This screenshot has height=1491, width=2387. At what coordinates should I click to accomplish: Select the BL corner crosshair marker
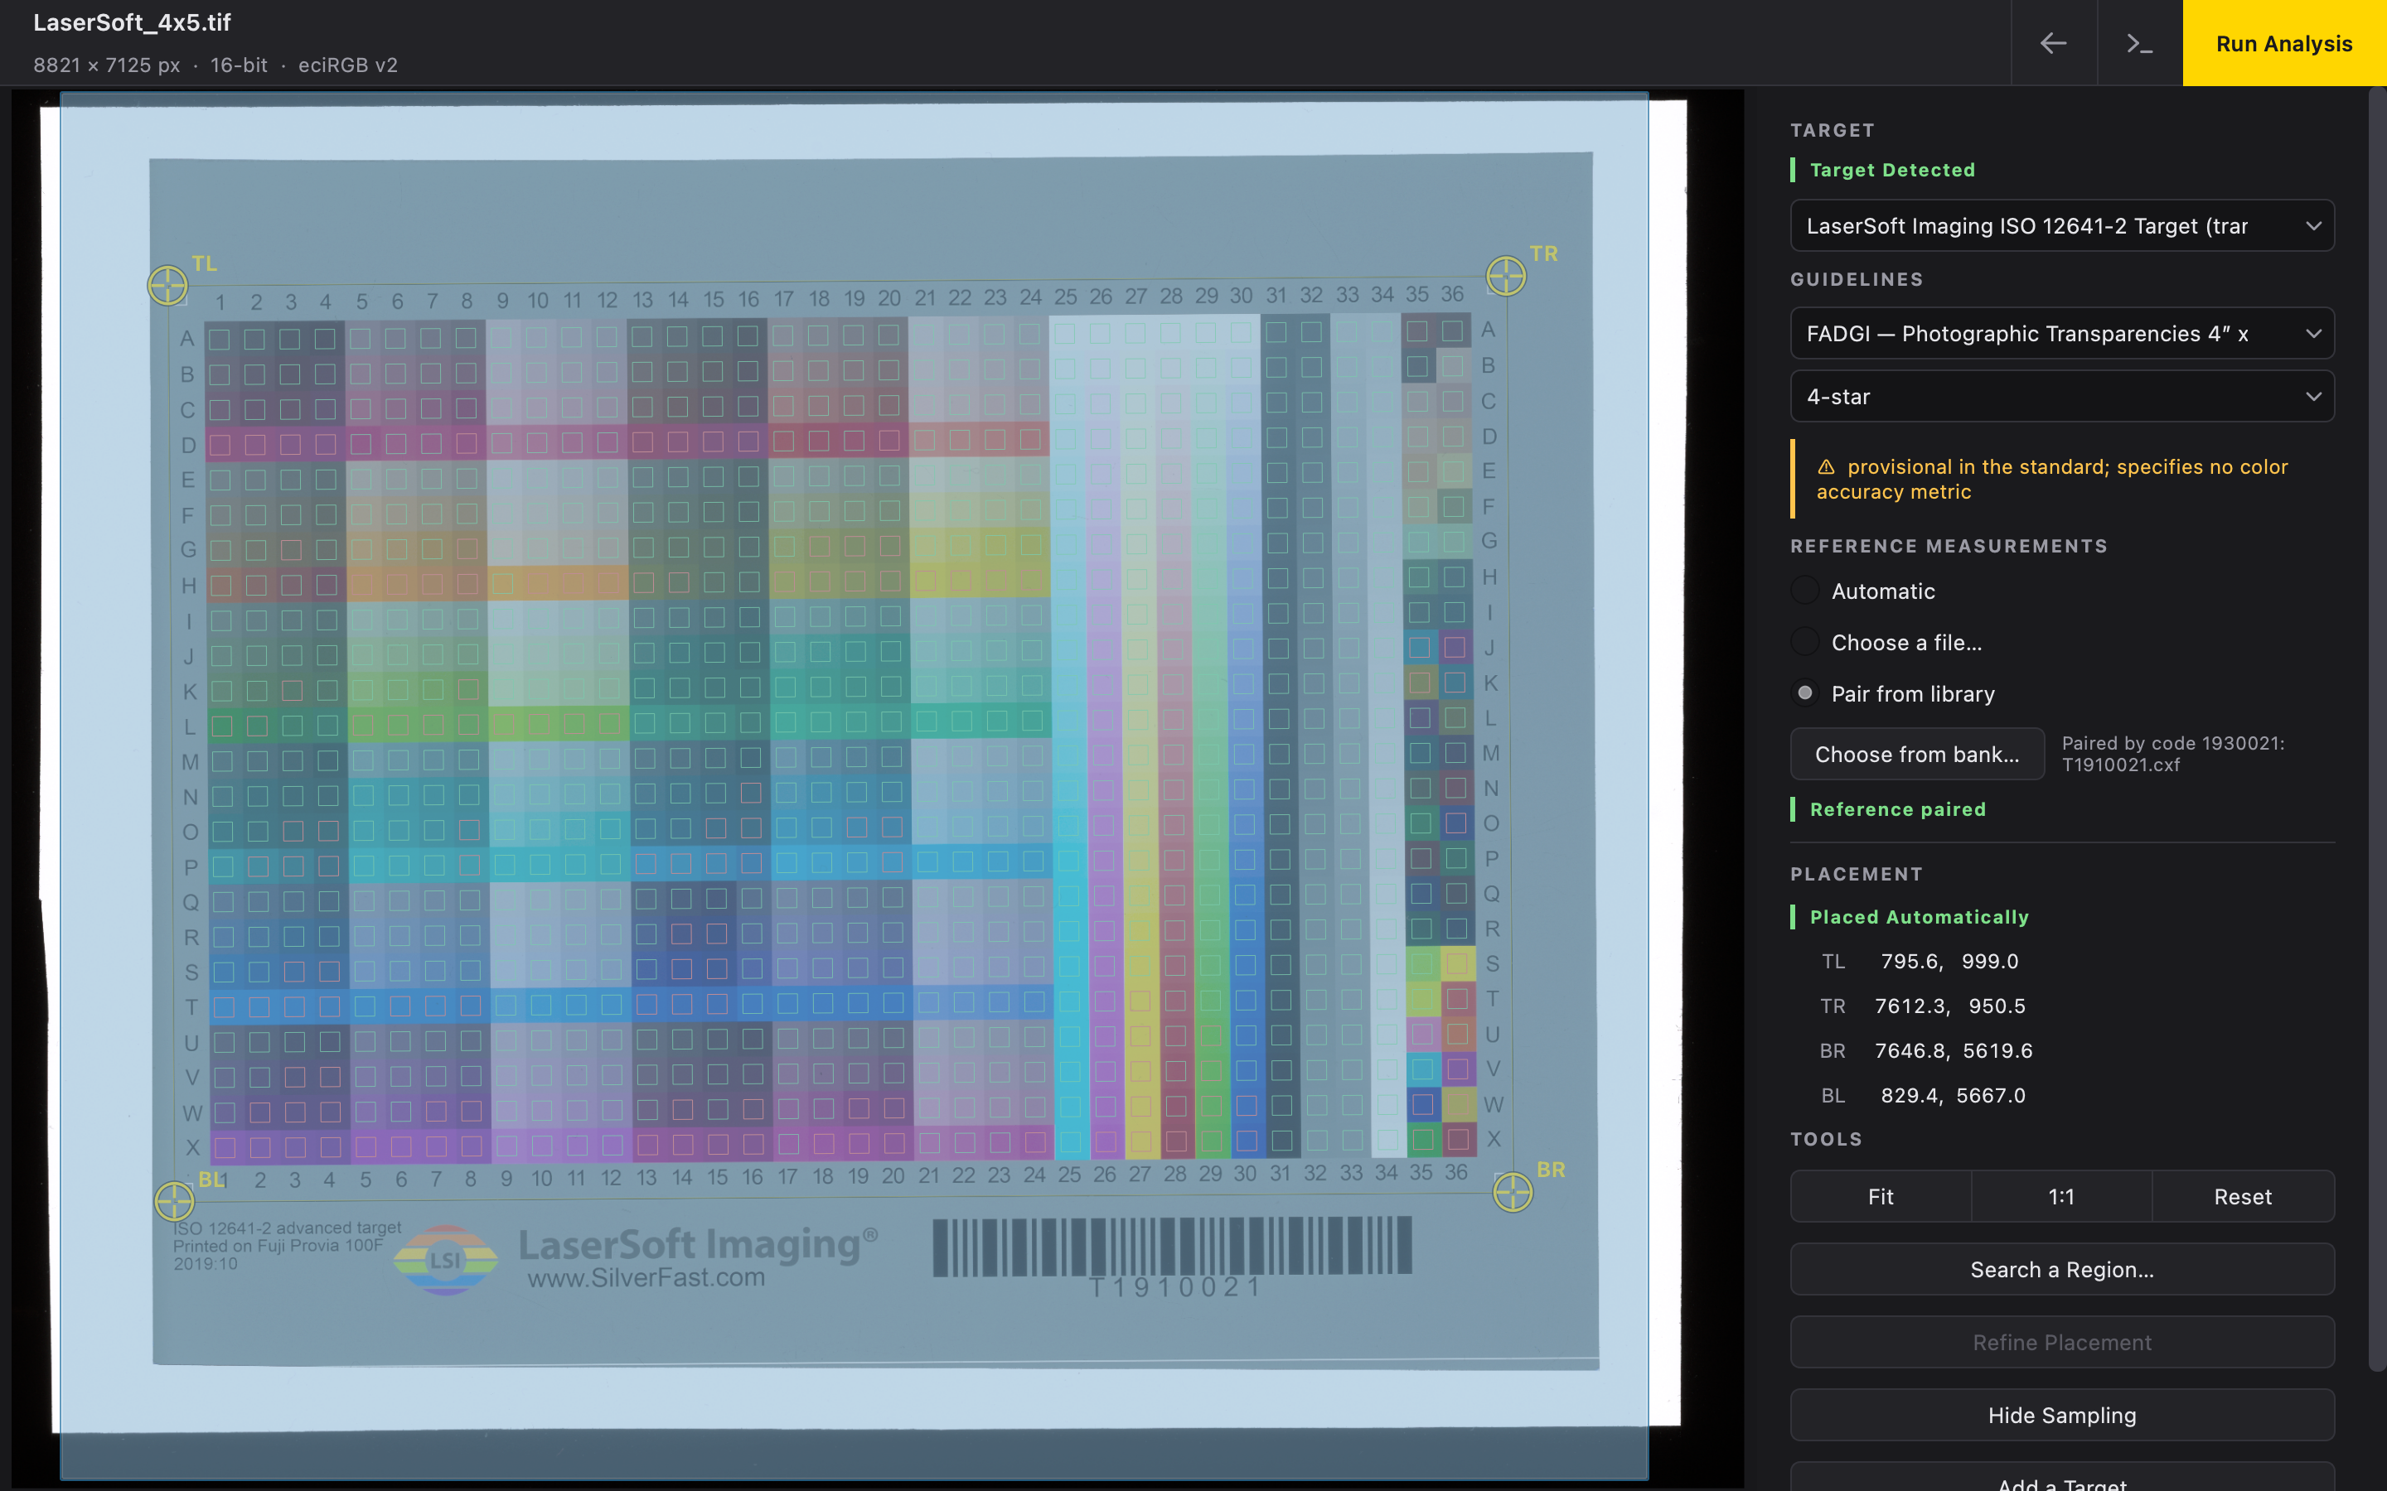(175, 1201)
